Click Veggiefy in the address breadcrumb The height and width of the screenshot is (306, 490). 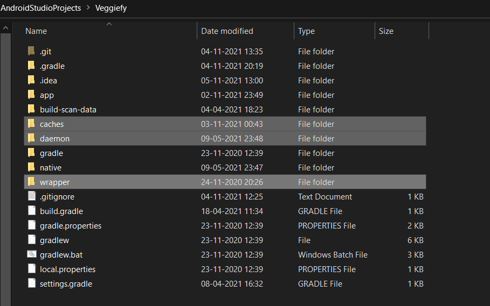tap(111, 8)
